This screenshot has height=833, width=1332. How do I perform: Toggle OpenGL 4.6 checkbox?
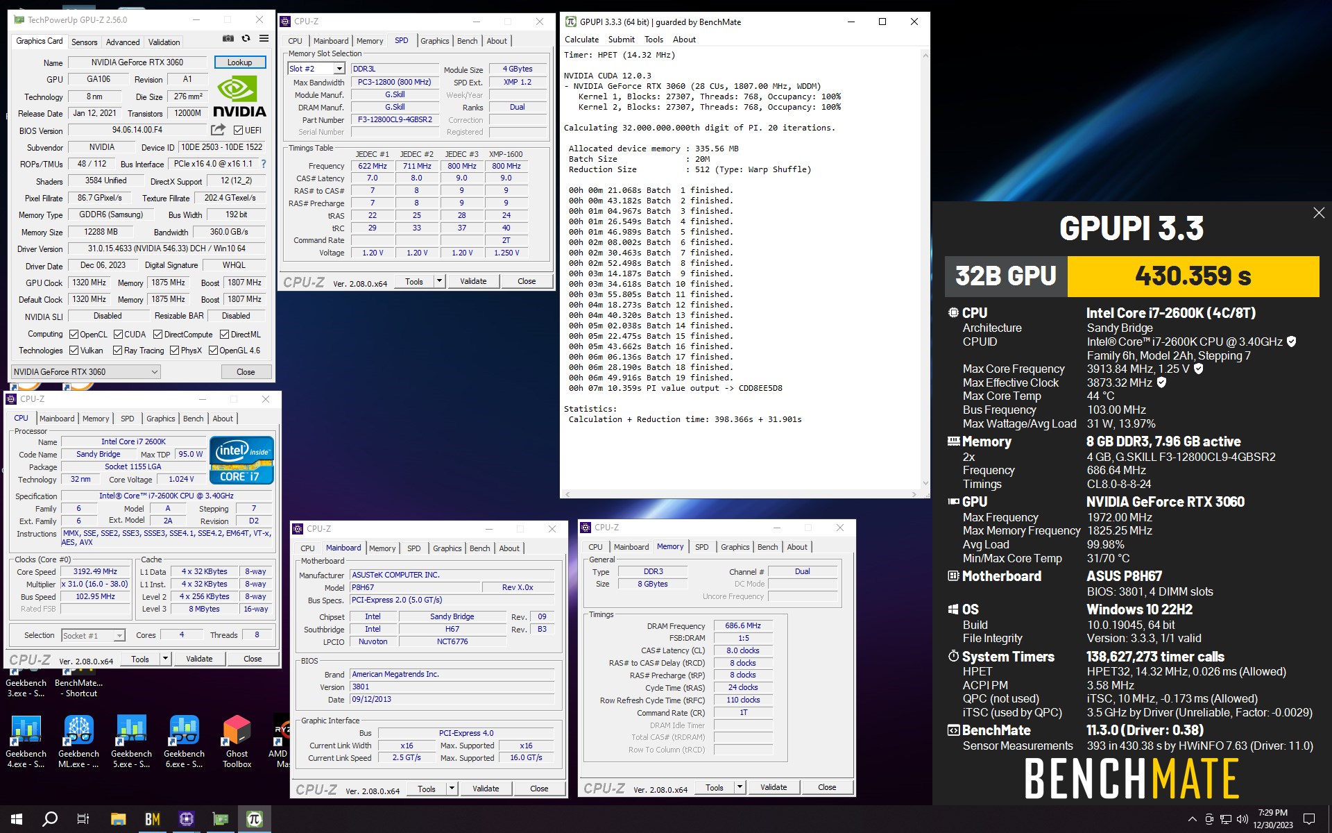(x=213, y=351)
